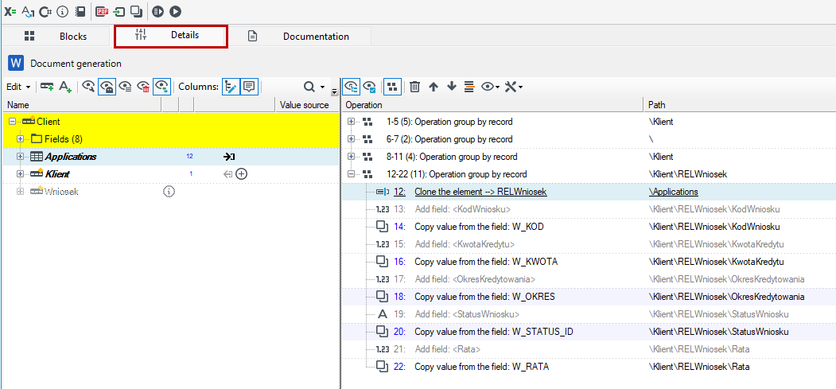
Task: Click the notebook icon in top toolbar
Action: coord(80,10)
